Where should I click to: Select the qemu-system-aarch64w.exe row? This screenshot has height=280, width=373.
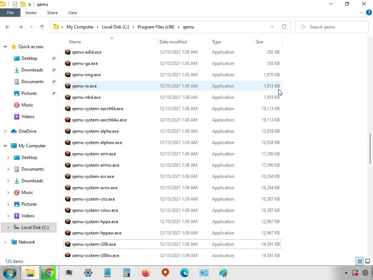[172, 120]
